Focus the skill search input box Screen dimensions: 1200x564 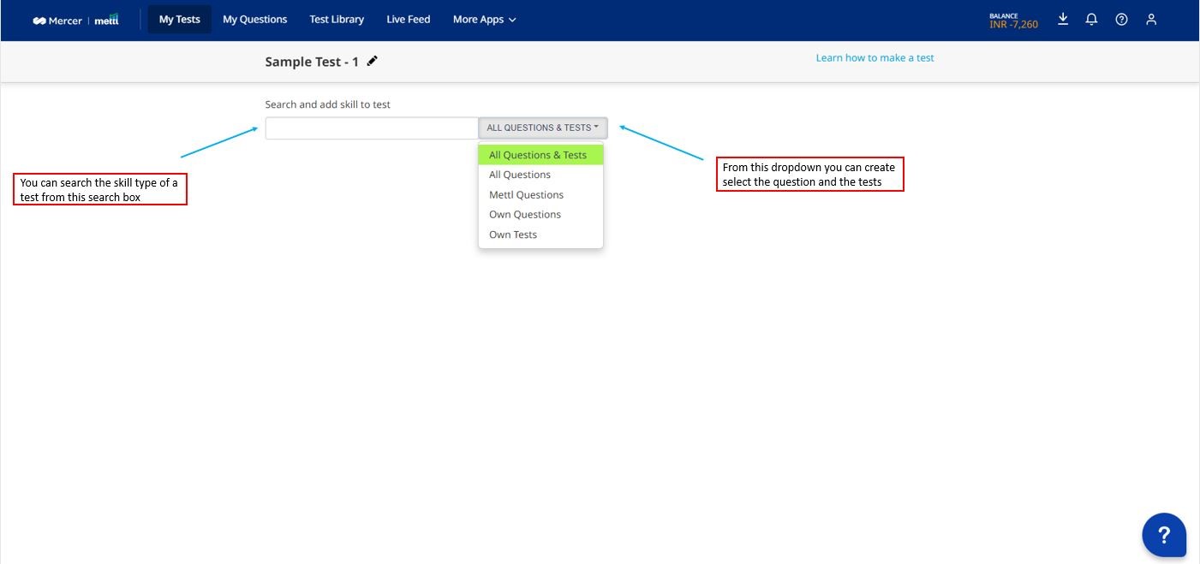[372, 128]
